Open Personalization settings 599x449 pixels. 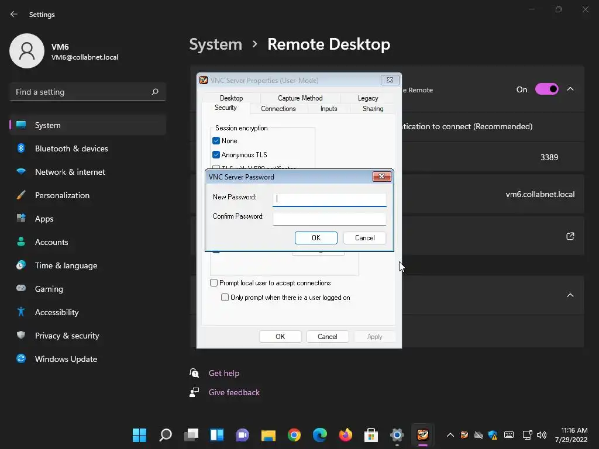pos(88,195)
